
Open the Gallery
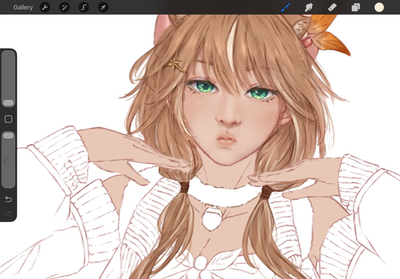[x=23, y=7]
